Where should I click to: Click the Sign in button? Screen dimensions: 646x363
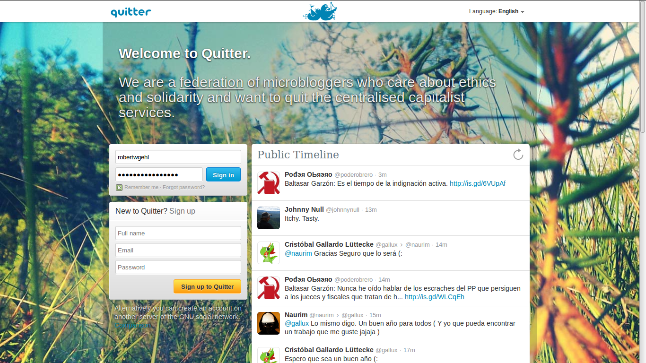(223, 175)
